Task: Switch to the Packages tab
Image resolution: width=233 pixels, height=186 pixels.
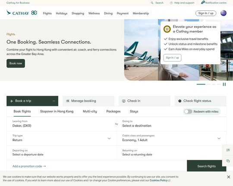Action: [x=113, y=112]
